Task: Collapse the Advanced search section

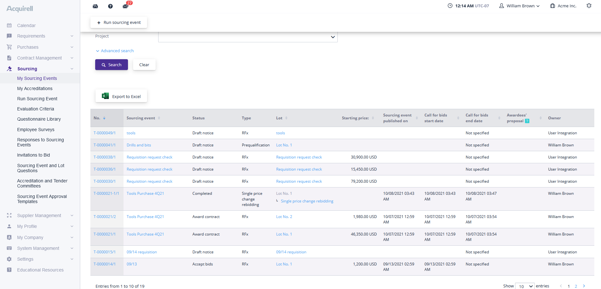Action: click(x=115, y=51)
